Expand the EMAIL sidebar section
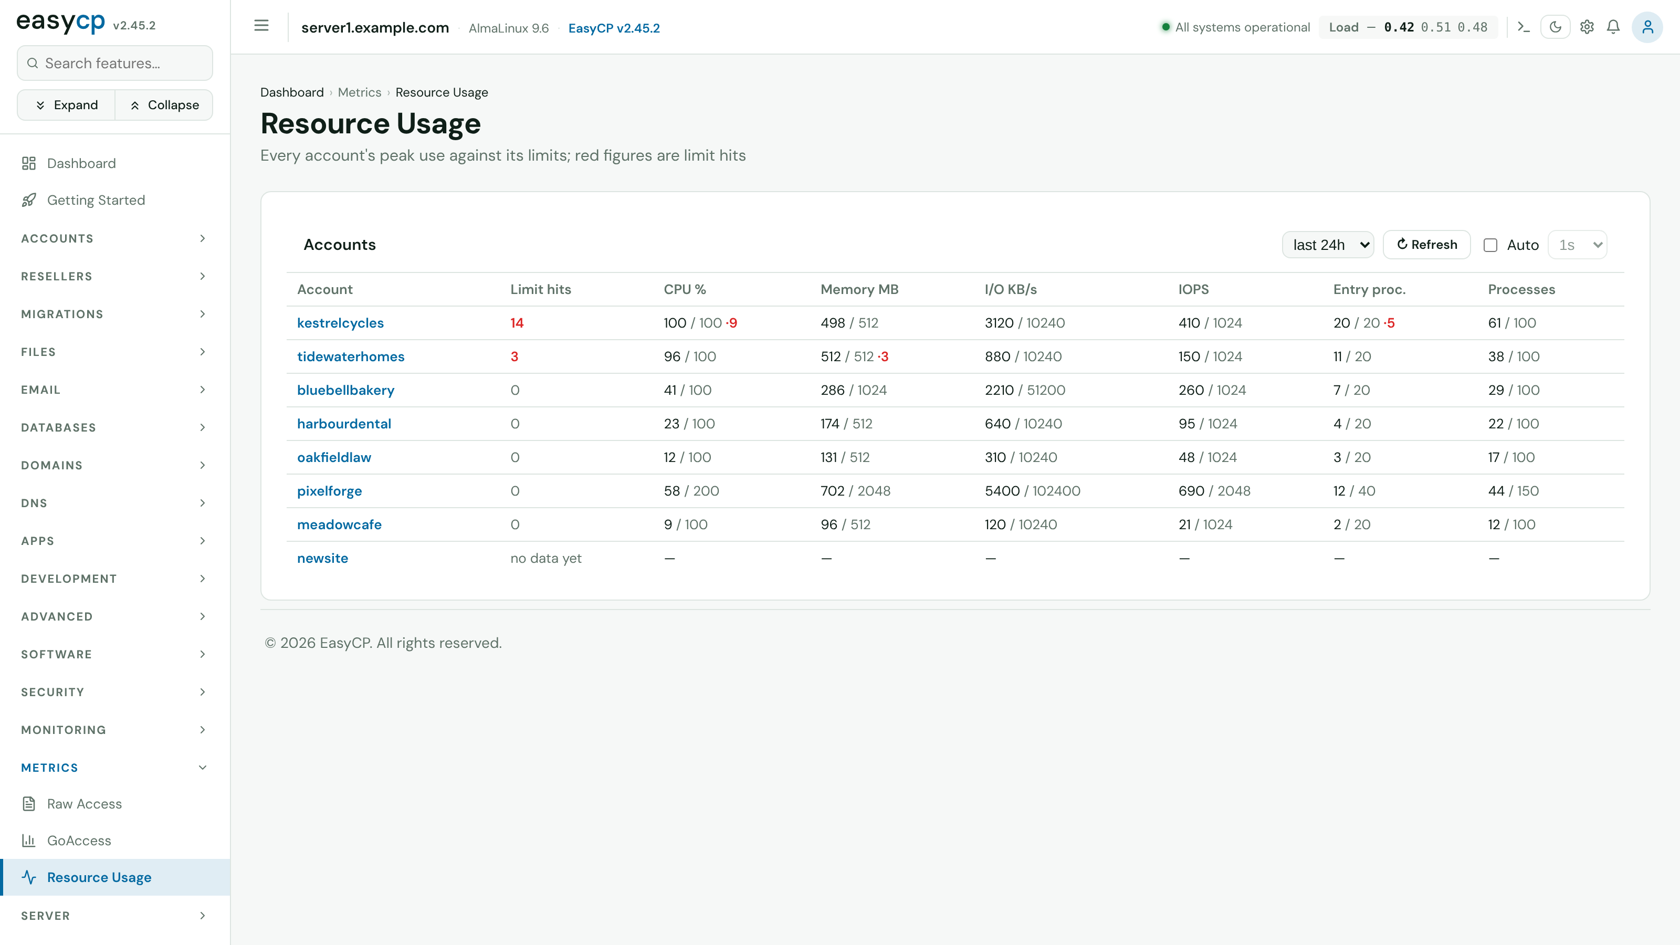Viewport: 1680px width, 945px height. coord(115,390)
